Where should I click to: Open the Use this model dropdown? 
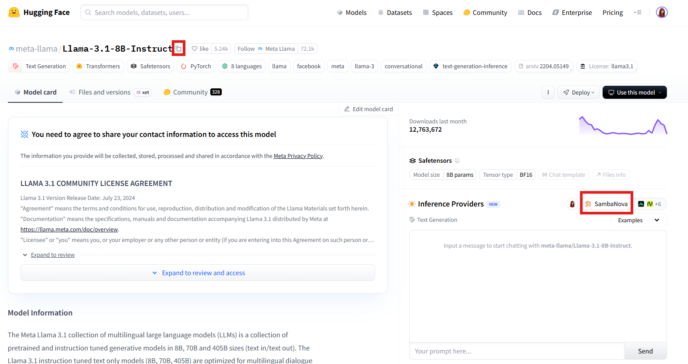(635, 92)
